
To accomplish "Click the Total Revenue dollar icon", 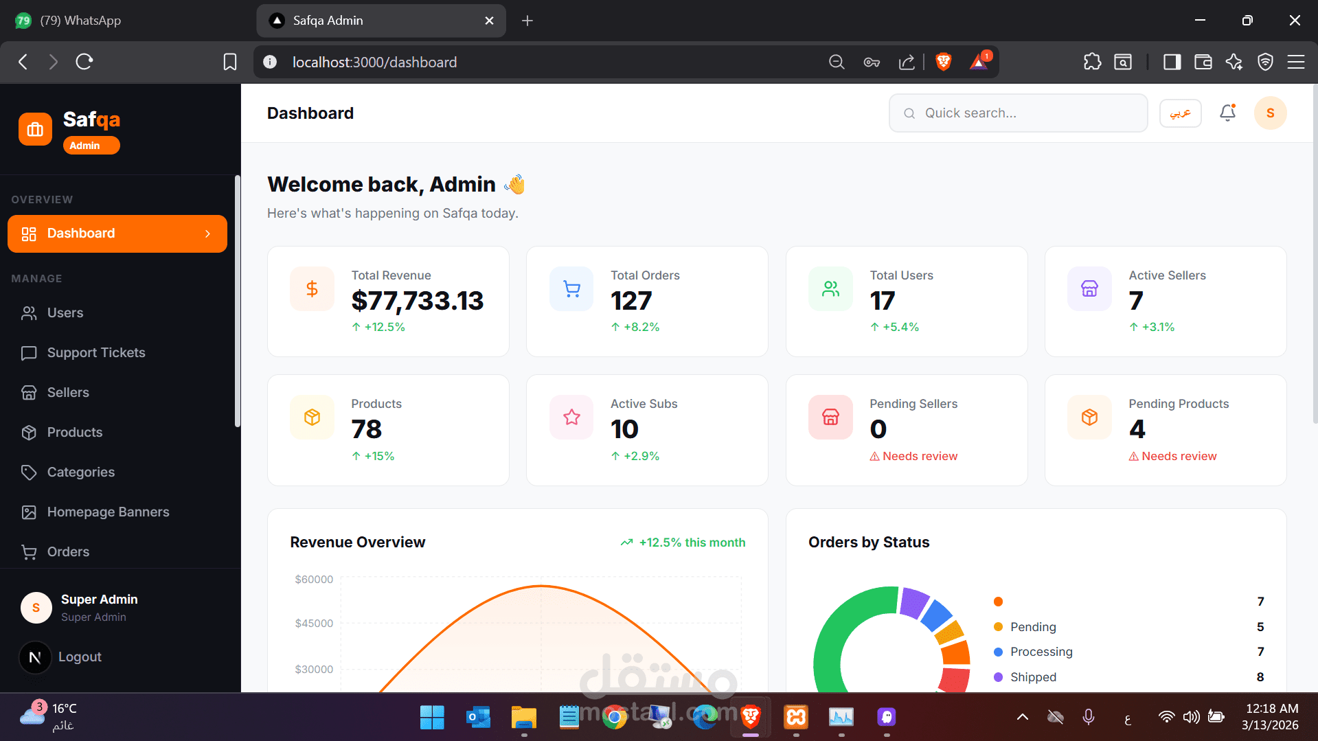I will click(312, 288).
